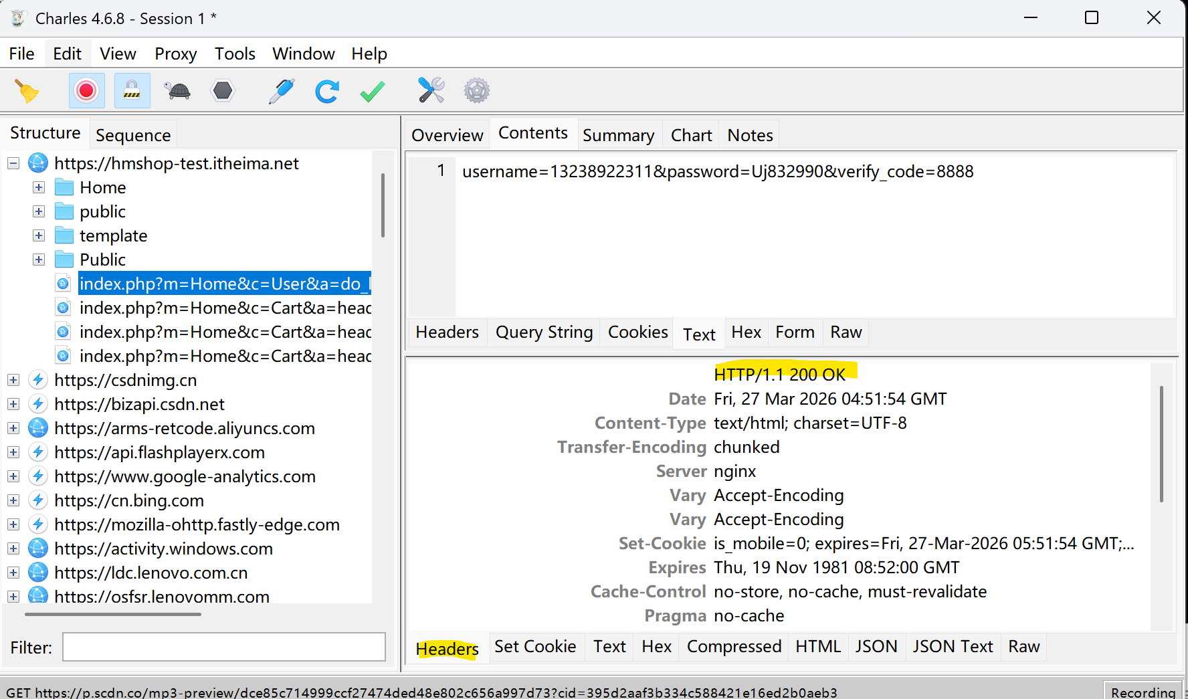1188x699 pixels.
Task: Click the structure tree vertical scrollbar
Action: [383, 205]
